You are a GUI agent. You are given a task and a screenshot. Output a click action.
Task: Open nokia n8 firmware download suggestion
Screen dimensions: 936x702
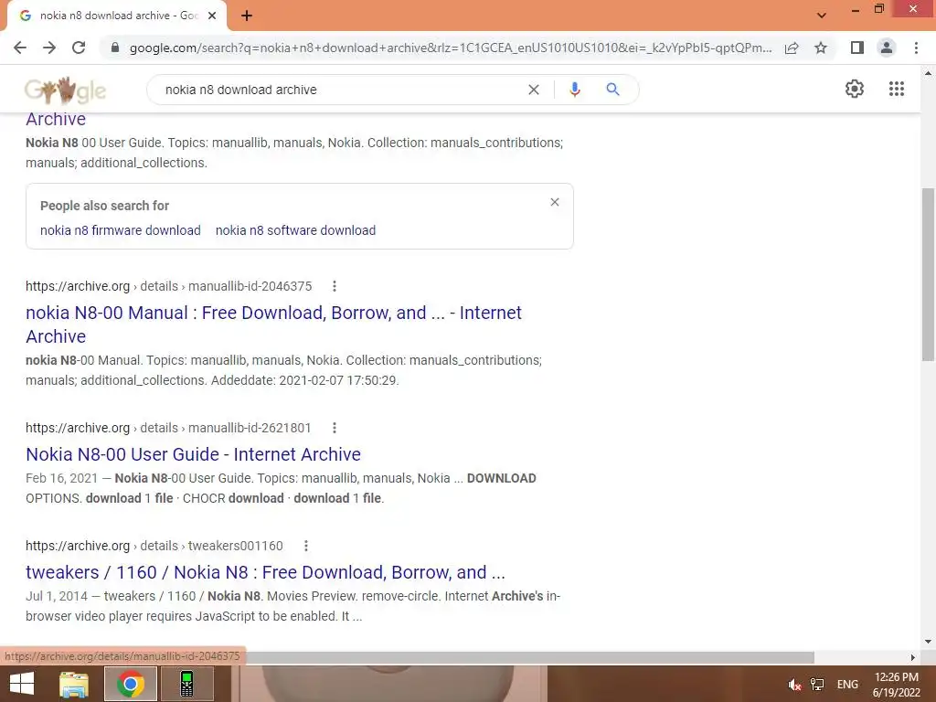point(121,230)
